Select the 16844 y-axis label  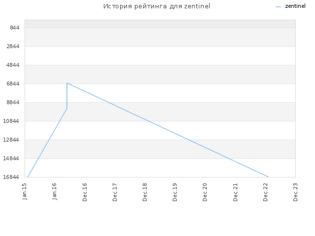point(11,177)
